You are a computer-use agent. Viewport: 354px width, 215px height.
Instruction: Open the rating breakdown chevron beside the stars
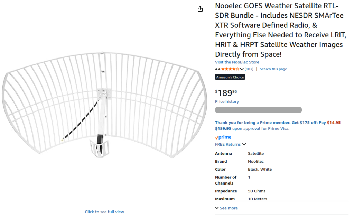[242, 69]
